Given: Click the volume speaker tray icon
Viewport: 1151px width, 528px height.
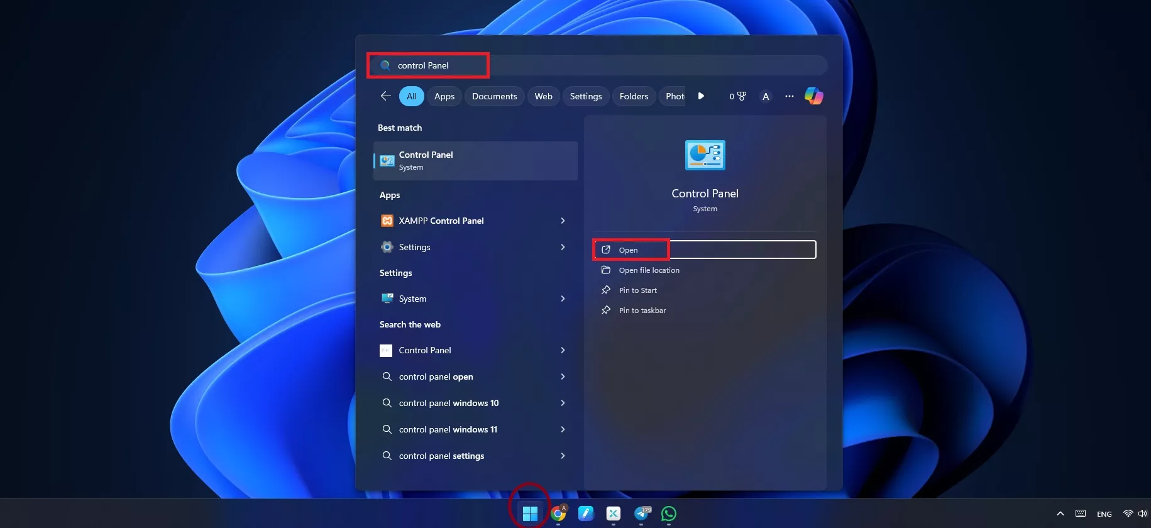Looking at the screenshot, I should tap(1142, 514).
